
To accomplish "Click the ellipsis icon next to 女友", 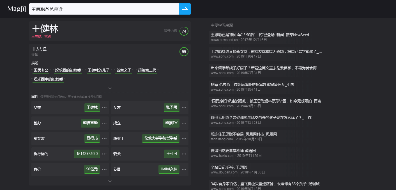I will 184,107.
